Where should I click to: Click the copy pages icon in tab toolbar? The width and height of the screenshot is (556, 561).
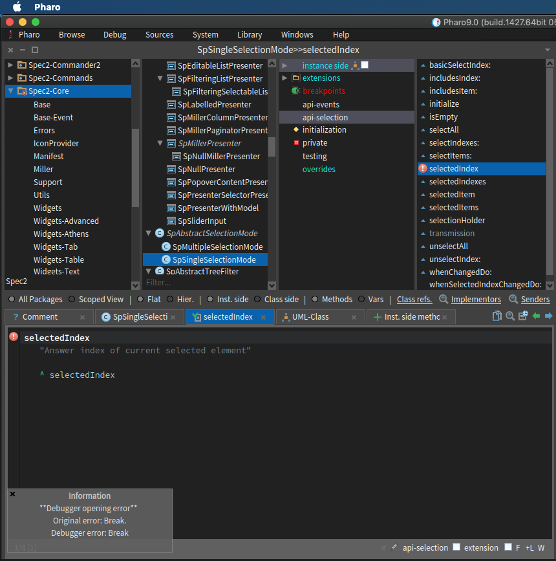pyautogui.click(x=497, y=316)
